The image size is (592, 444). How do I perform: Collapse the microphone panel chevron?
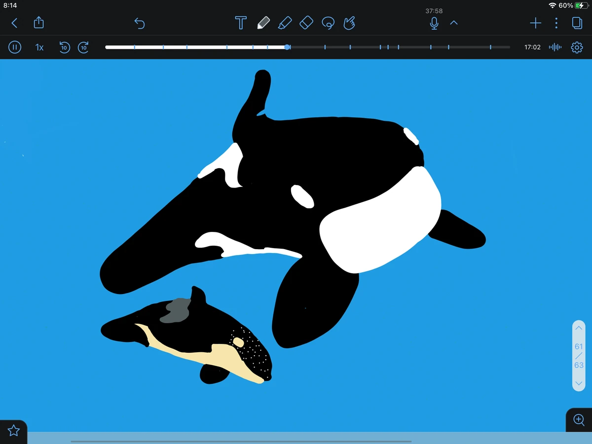(453, 23)
